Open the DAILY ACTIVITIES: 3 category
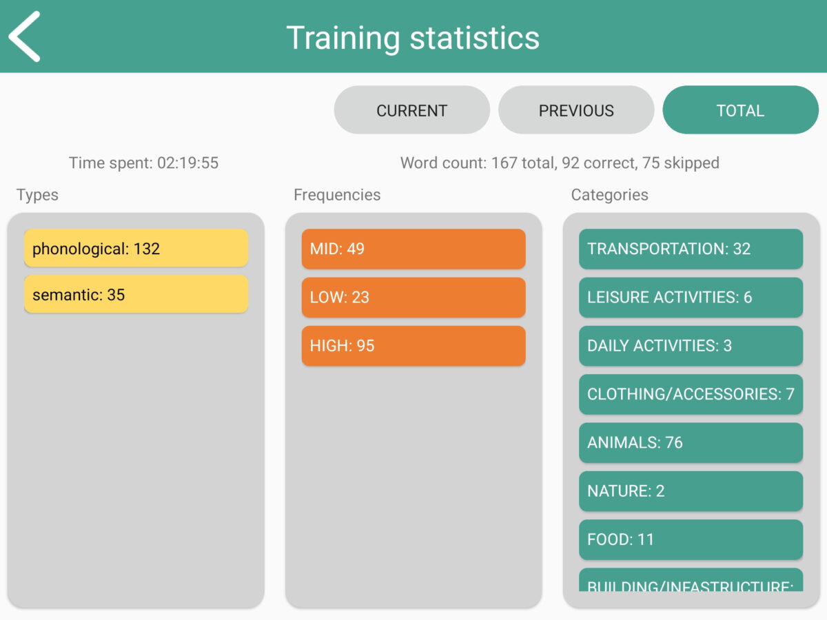Image resolution: width=827 pixels, height=620 pixels. (691, 346)
